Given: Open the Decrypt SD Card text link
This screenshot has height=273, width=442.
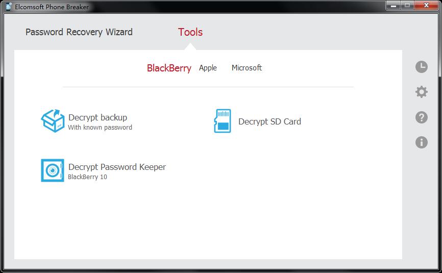Looking at the screenshot, I should (270, 121).
